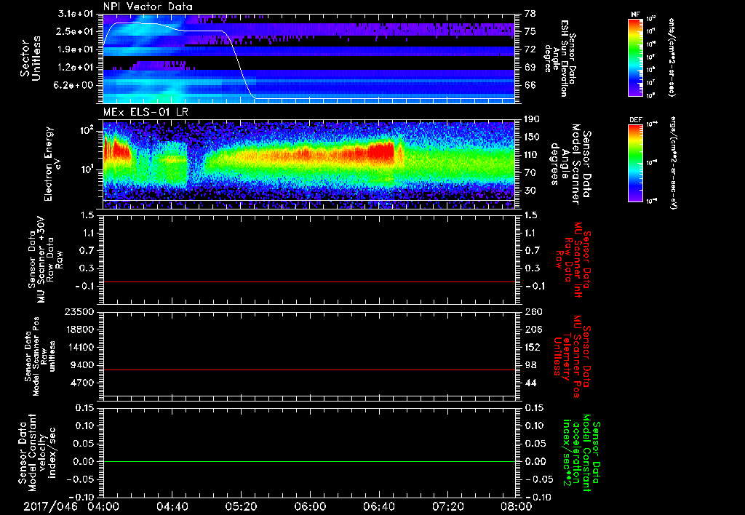Click the DEF label above color bar

click(636, 120)
